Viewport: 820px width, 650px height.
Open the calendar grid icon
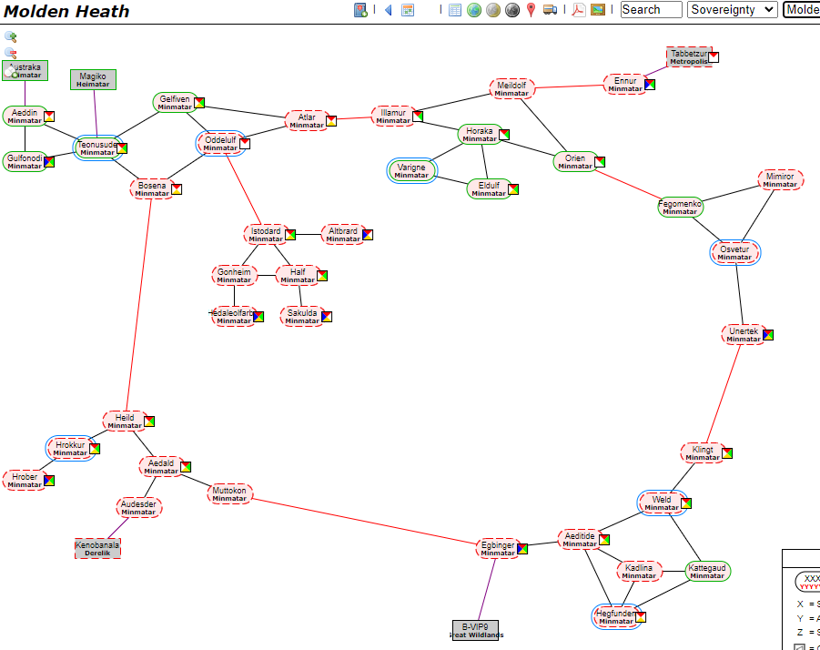(408, 10)
